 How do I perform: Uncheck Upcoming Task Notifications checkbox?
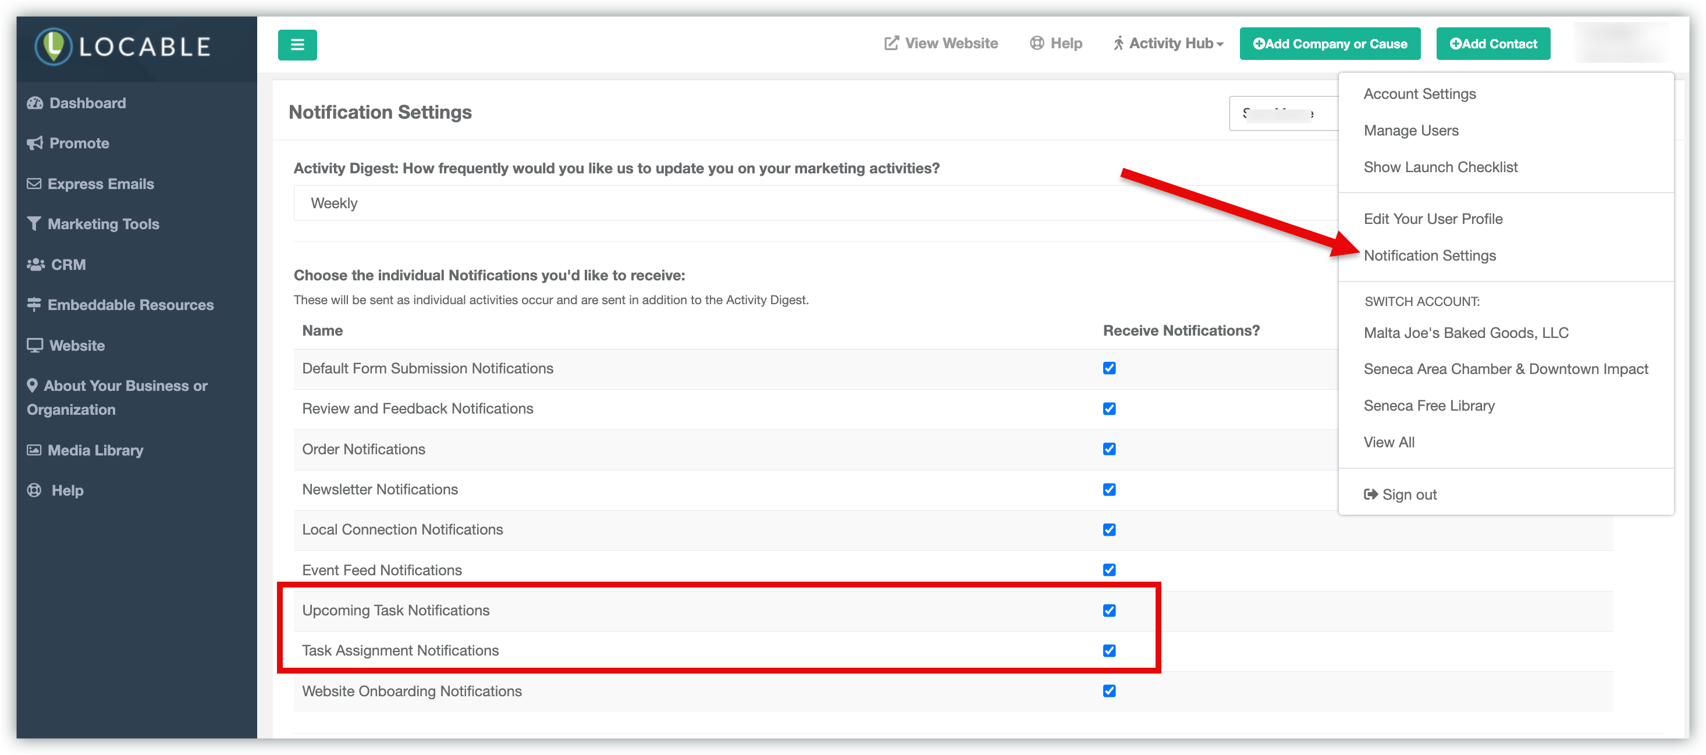(x=1109, y=611)
